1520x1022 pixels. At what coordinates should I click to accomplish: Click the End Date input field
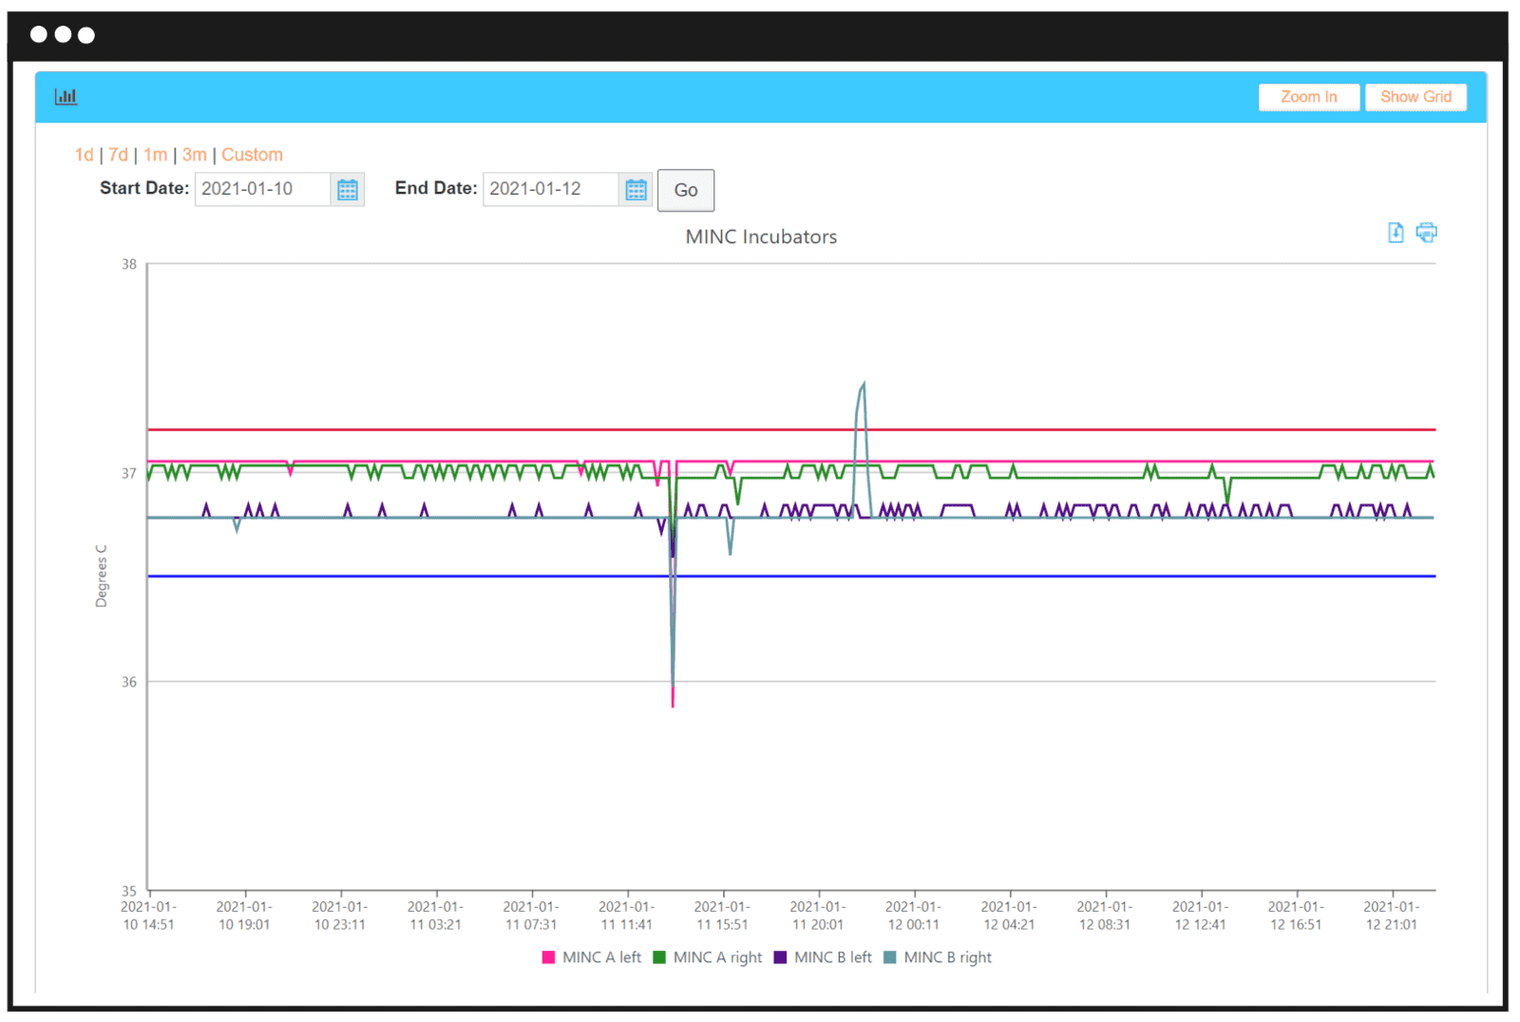pyautogui.click(x=550, y=189)
